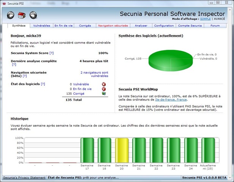Click red X icon next to Vulnérable

click(104, 84)
